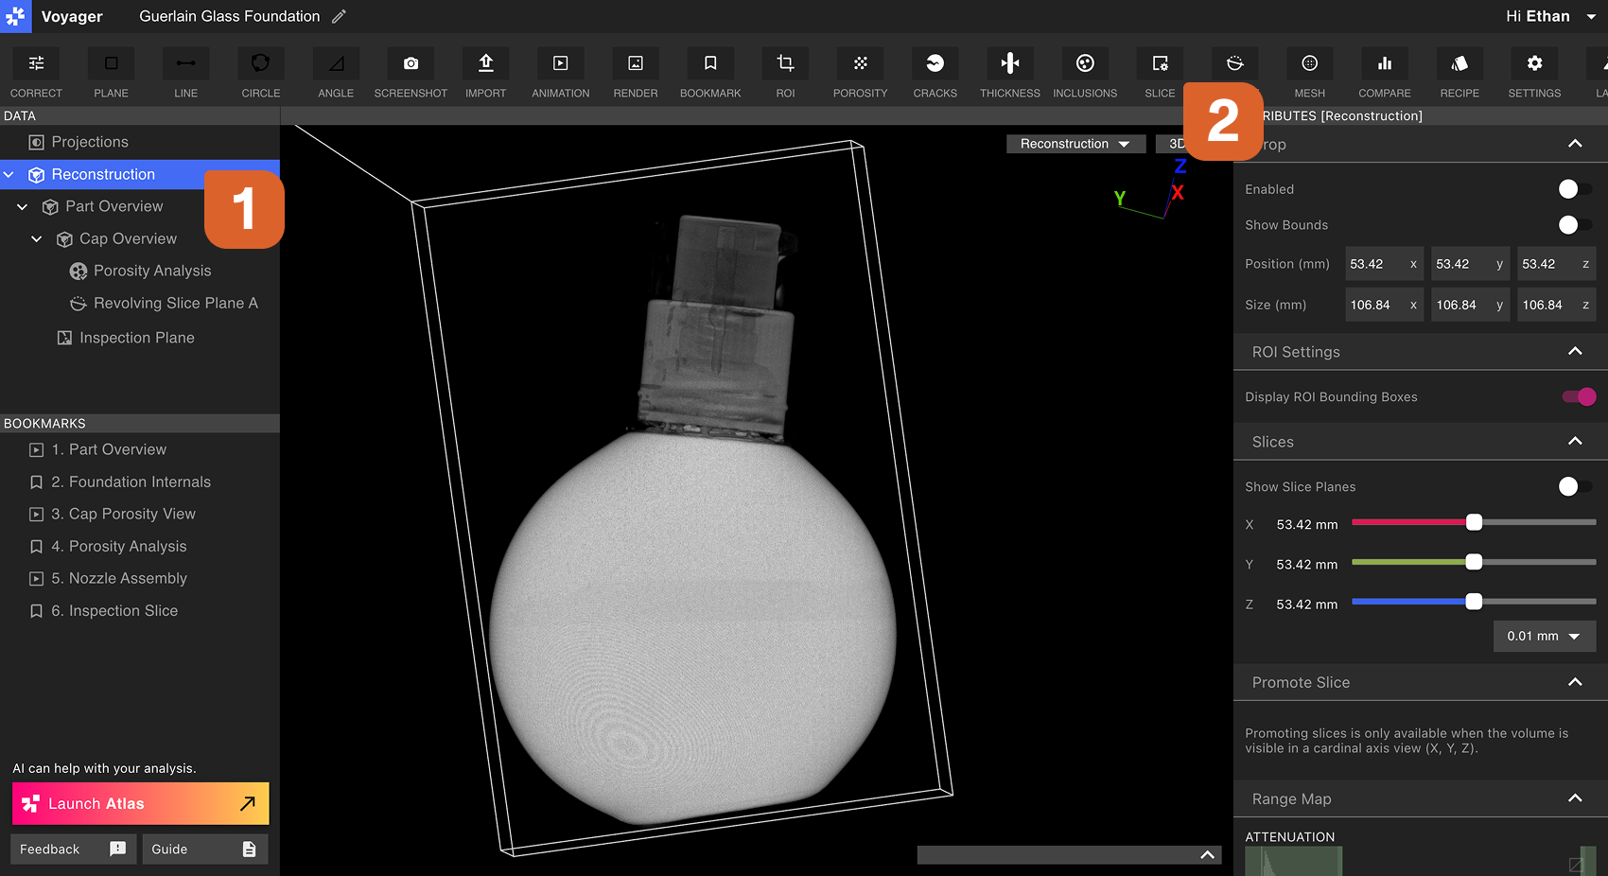The height and width of the screenshot is (876, 1608).
Task: Toggle Show Slice Planes switch
Action: pos(1575,486)
